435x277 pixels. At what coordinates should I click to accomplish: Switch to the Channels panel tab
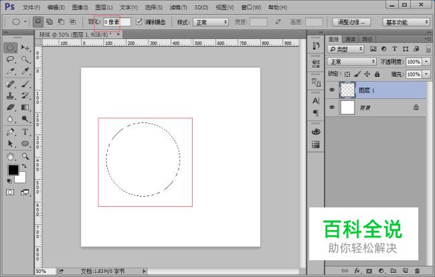point(351,39)
